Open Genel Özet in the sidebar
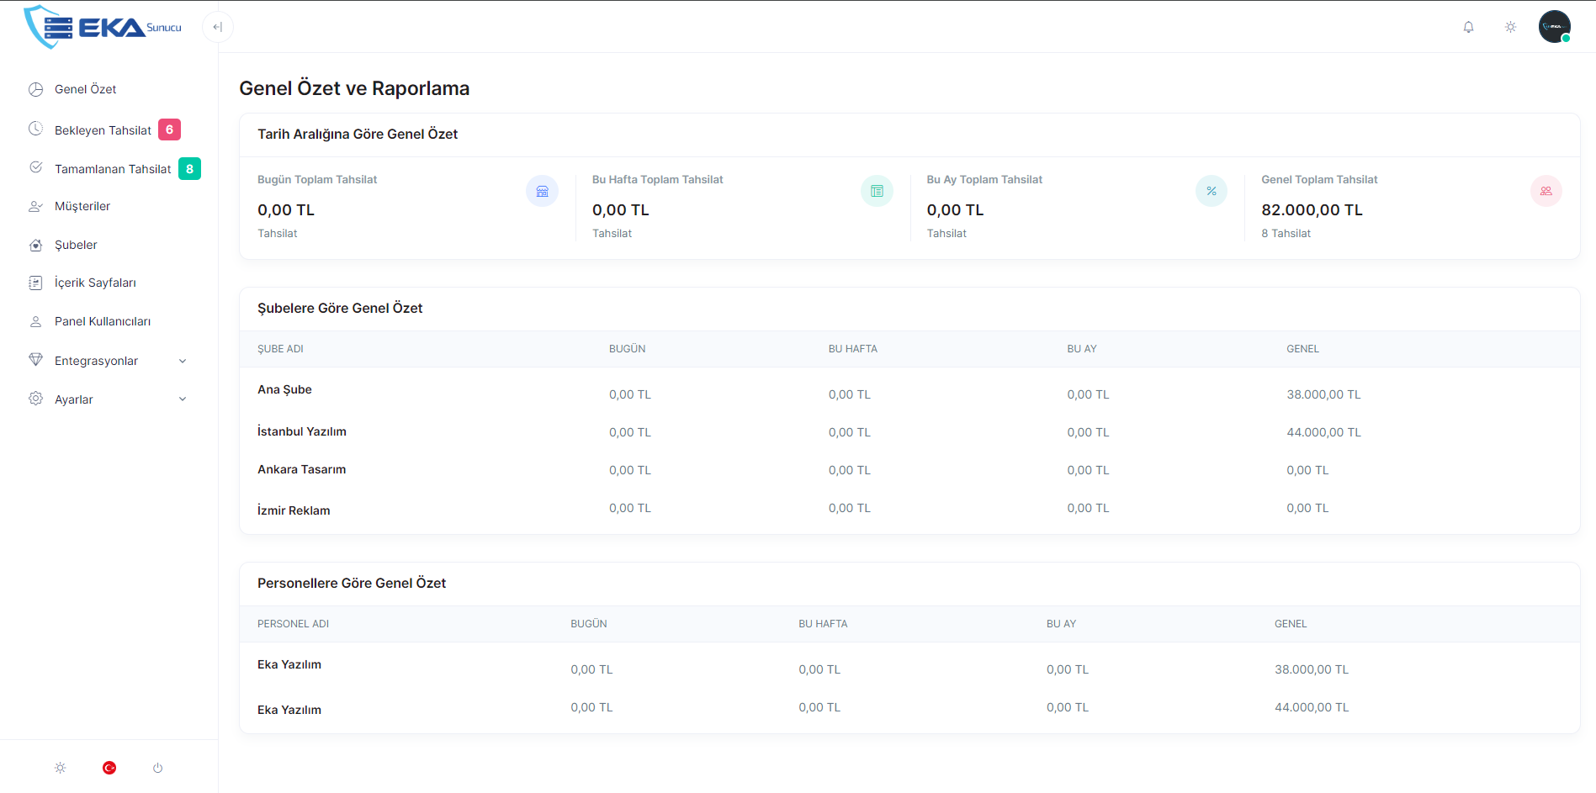1596x793 pixels. (85, 89)
